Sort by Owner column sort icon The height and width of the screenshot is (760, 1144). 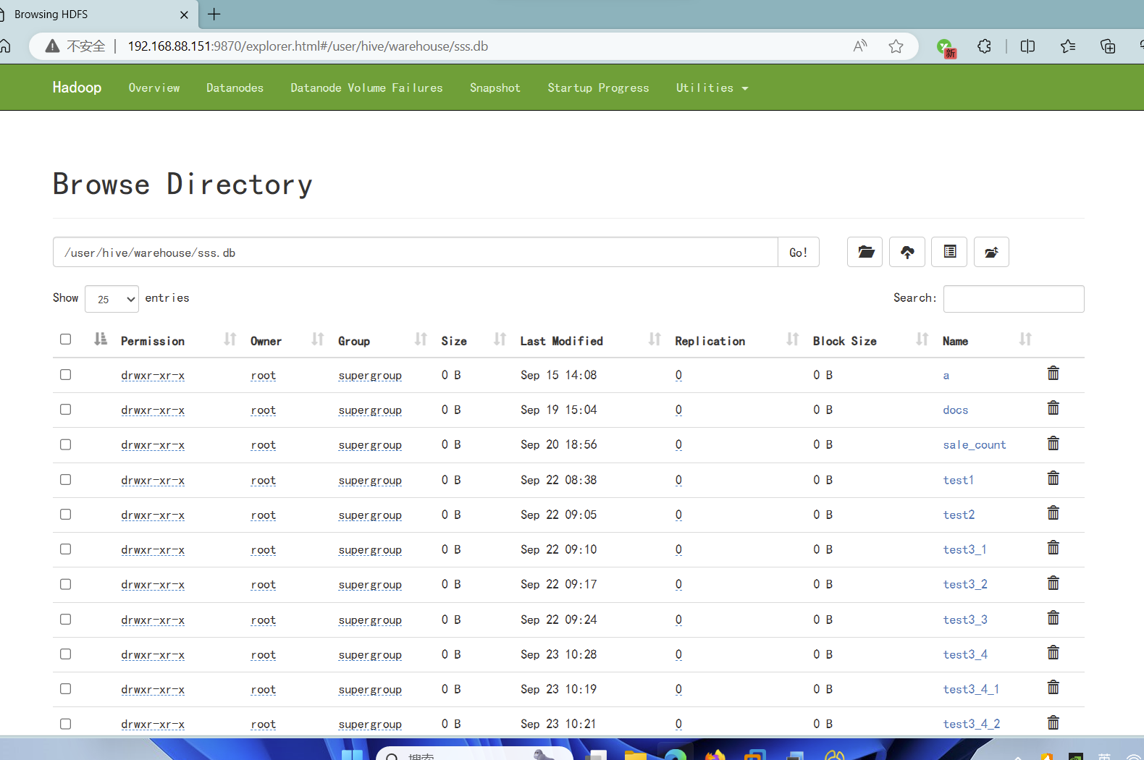pos(317,339)
